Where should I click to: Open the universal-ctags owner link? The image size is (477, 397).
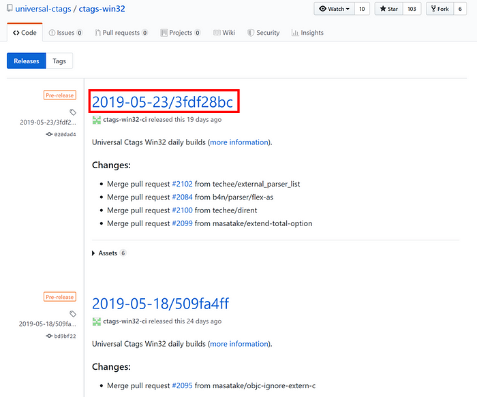pyautogui.click(x=43, y=9)
